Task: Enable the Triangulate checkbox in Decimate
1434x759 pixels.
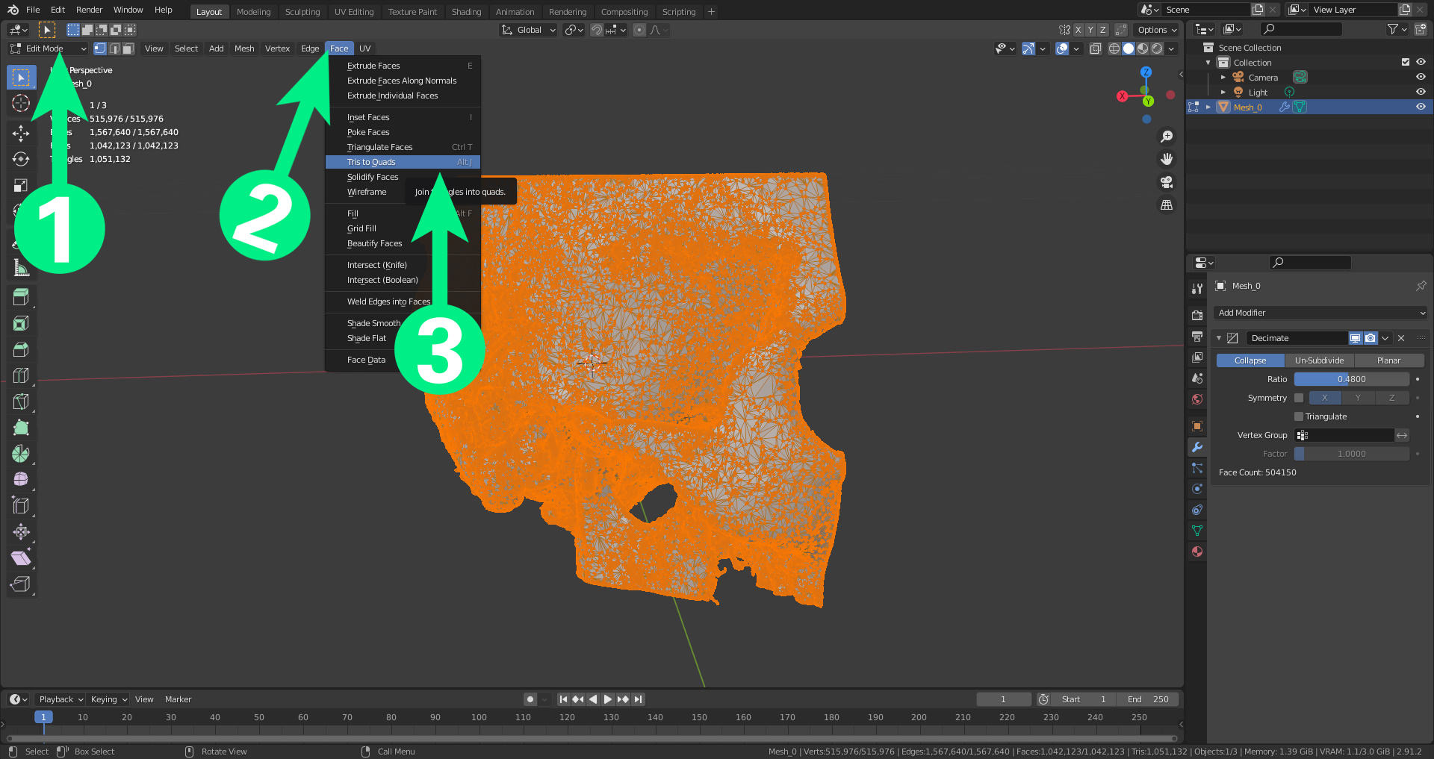Action: tap(1299, 416)
